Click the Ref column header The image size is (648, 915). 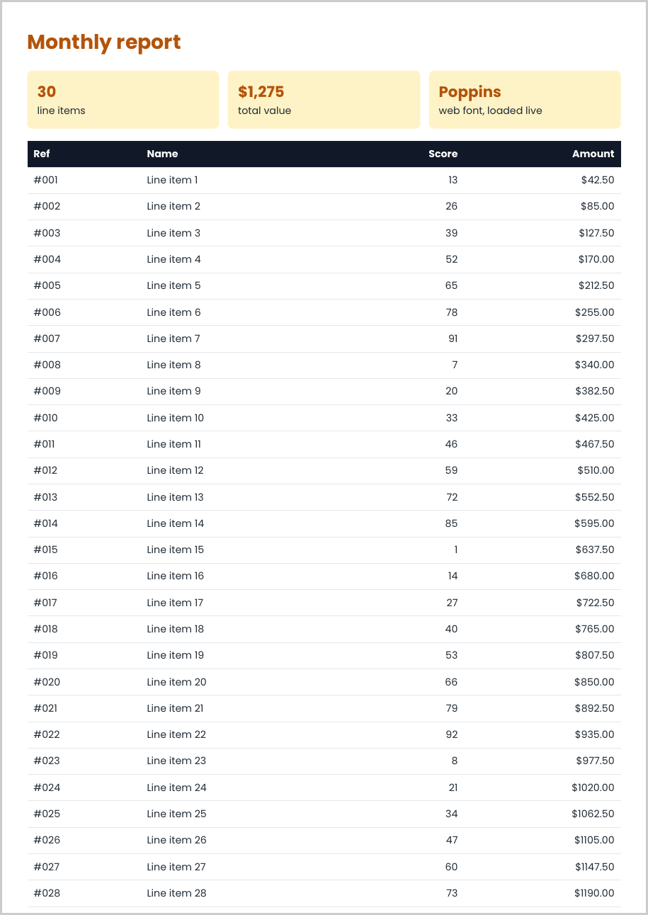[x=42, y=154]
